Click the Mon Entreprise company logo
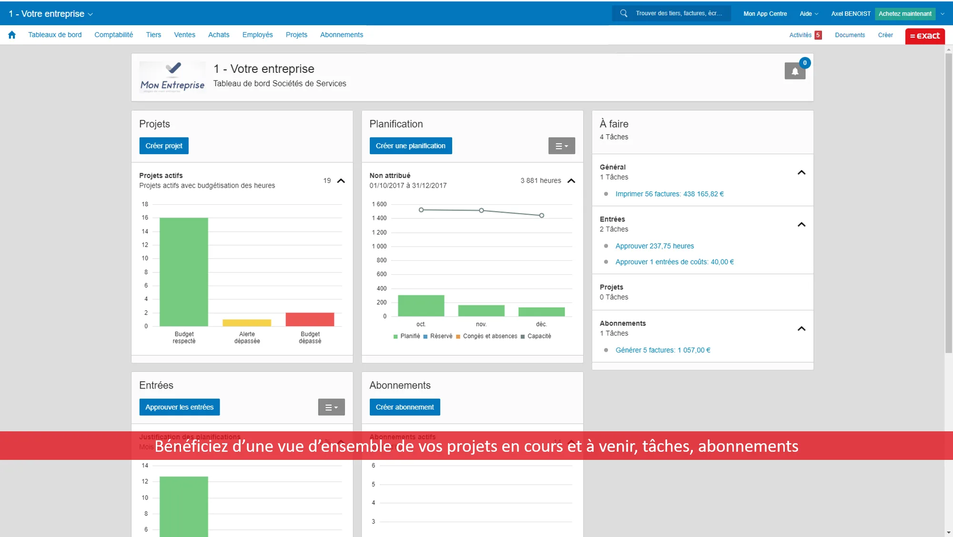Screen dimensions: 953x537 pos(172,77)
